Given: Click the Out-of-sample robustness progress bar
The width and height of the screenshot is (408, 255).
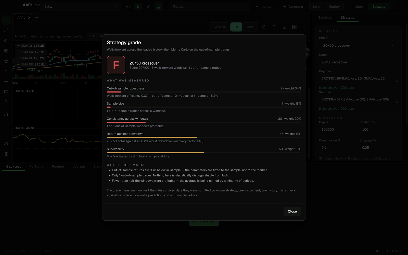Looking at the screenshot, I should click(204, 92).
